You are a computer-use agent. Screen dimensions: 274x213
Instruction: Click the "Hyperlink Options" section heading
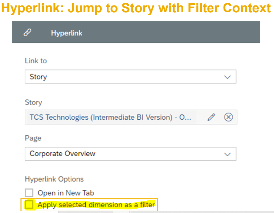coord(54,179)
